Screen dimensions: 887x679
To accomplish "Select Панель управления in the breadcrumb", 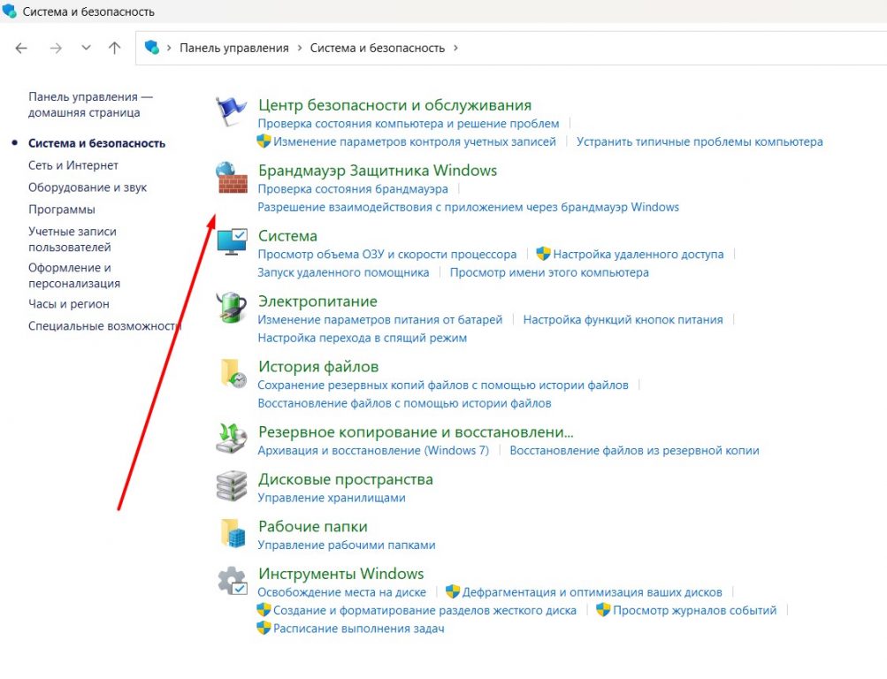I will [x=234, y=48].
